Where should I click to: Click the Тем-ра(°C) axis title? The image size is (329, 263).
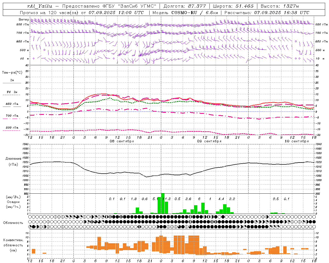tap(12, 73)
